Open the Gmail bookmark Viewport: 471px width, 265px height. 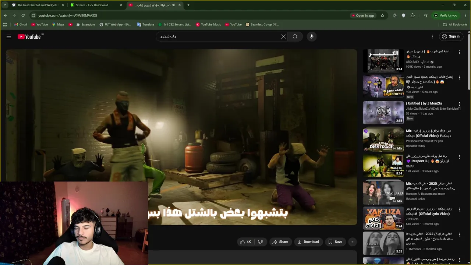click(x=21, y=25)
